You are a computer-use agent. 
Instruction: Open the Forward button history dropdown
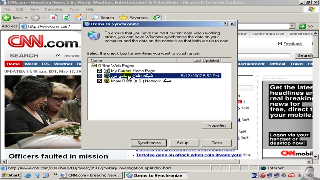44,18
